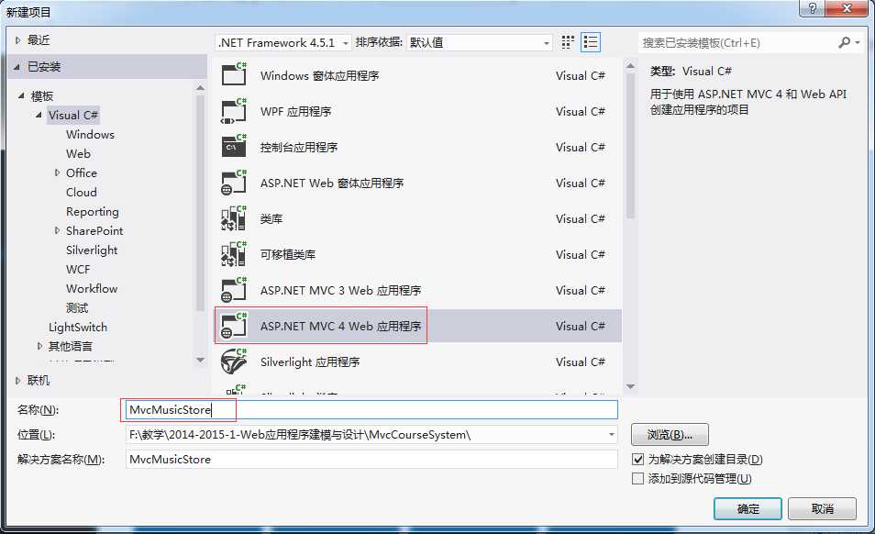
Task: Click the WPF 应用程序 template icon
Action: (234, 110)
